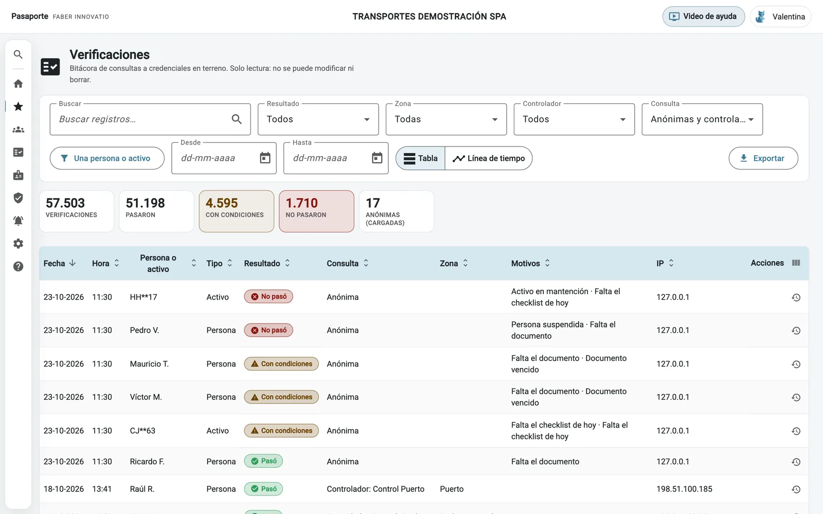The width and height of the screenshot is (823, 514).
Task: Filter by the Pasaron card
Action: [156, 211]
